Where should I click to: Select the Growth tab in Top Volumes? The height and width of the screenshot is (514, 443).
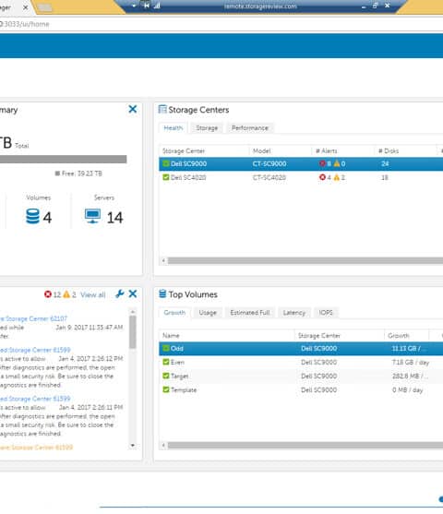click(x=174, y=313)
